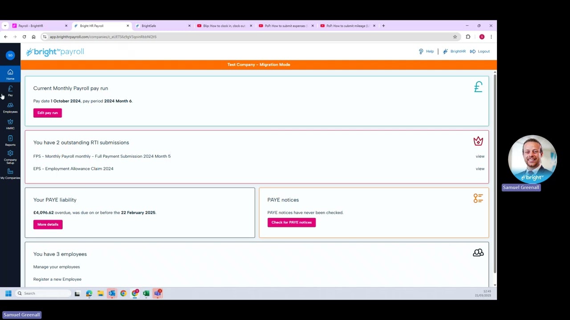Expand the Chrome tab search dropdown

(x=5, y=26)
